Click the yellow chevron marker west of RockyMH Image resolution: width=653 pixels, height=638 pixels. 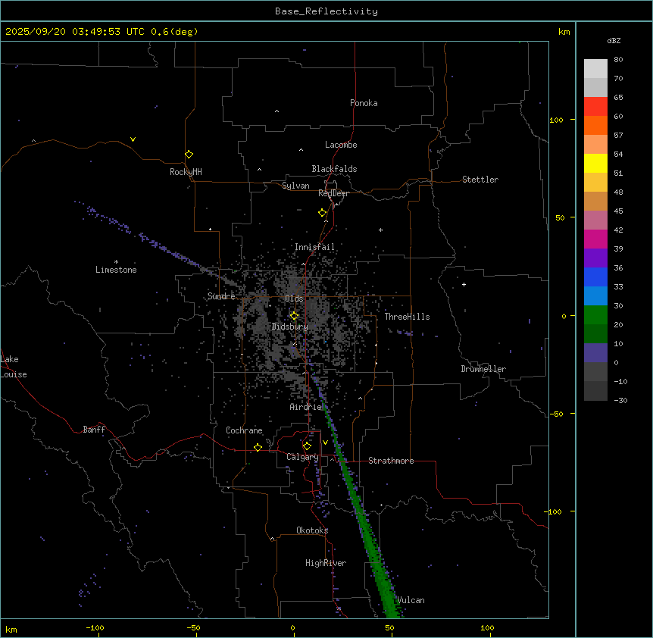click(133, 139)
